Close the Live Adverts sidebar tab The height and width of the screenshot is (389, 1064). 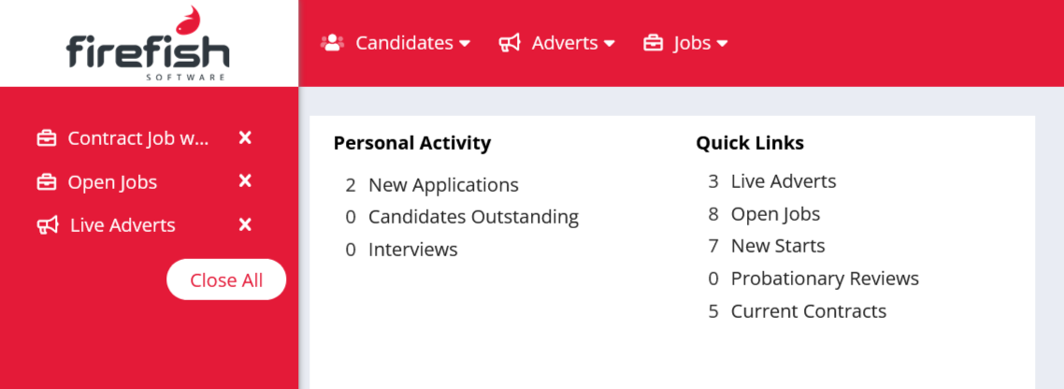tap(245, 224)
